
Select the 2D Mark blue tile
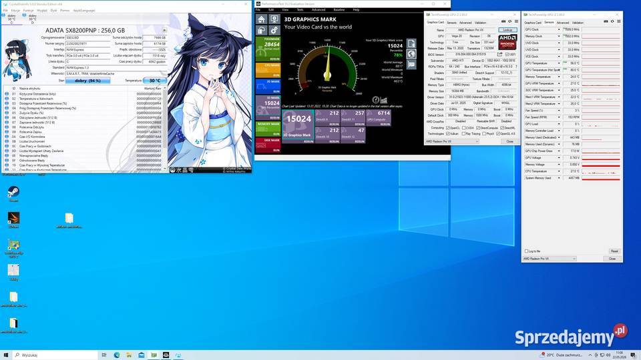point(268,86)
